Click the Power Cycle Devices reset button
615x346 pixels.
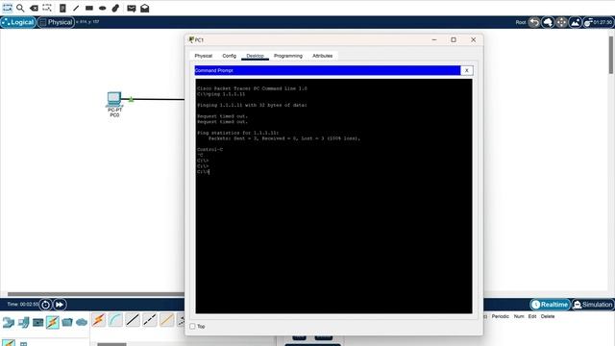tap(45, 305)
